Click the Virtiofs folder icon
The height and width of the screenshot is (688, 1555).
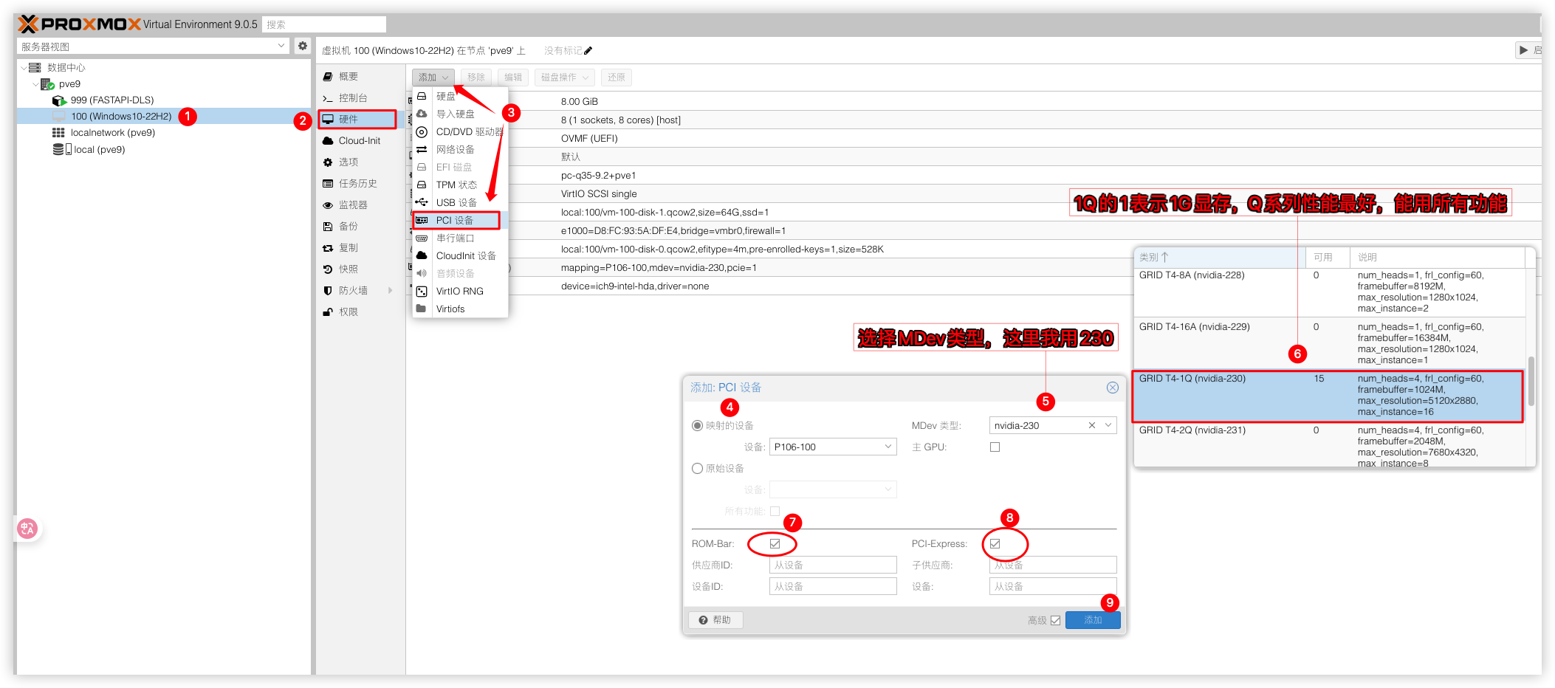pyautogui.click(x=421, y=309)
